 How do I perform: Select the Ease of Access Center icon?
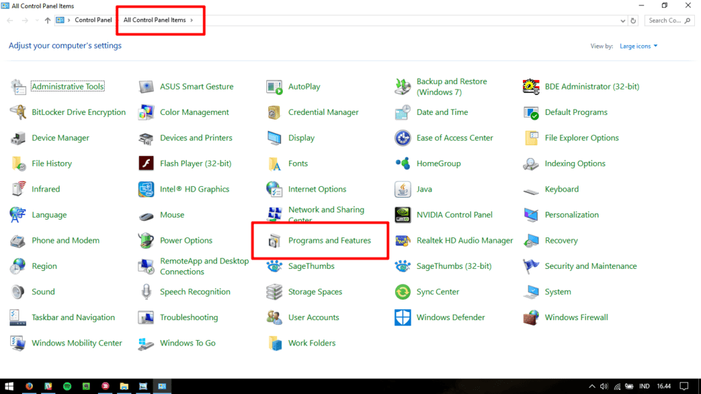pos(403,138)
